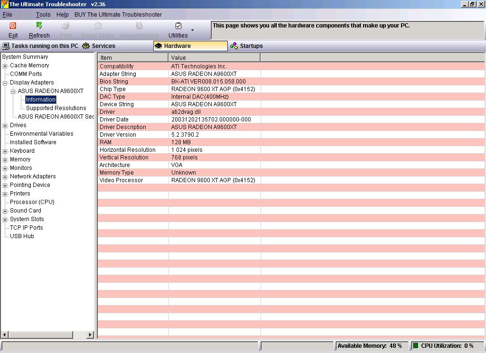Screen dimensions: 486x353
Task: Expand the Sound Card node
Action: coord(5,211)
